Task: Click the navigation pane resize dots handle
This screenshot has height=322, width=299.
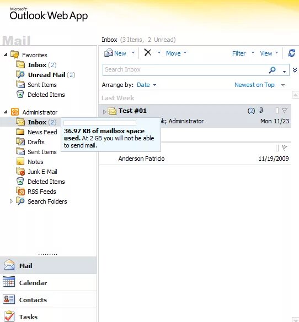Action: (x=48, y=254)
